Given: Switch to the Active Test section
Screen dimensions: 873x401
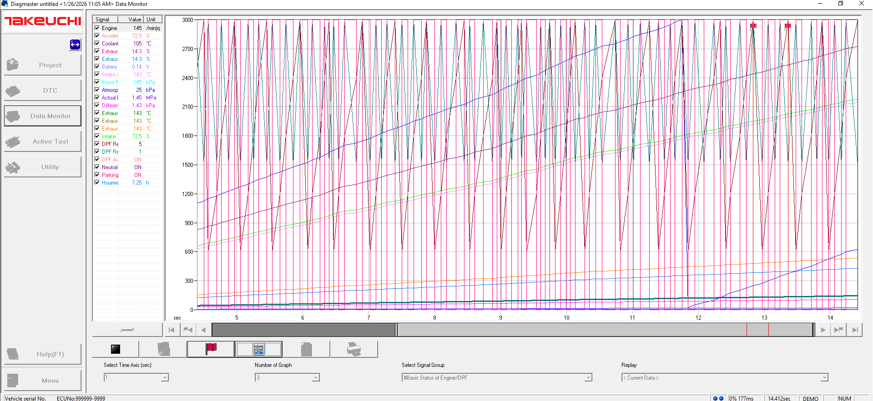Looking at the screenshot, I should 43,141.
